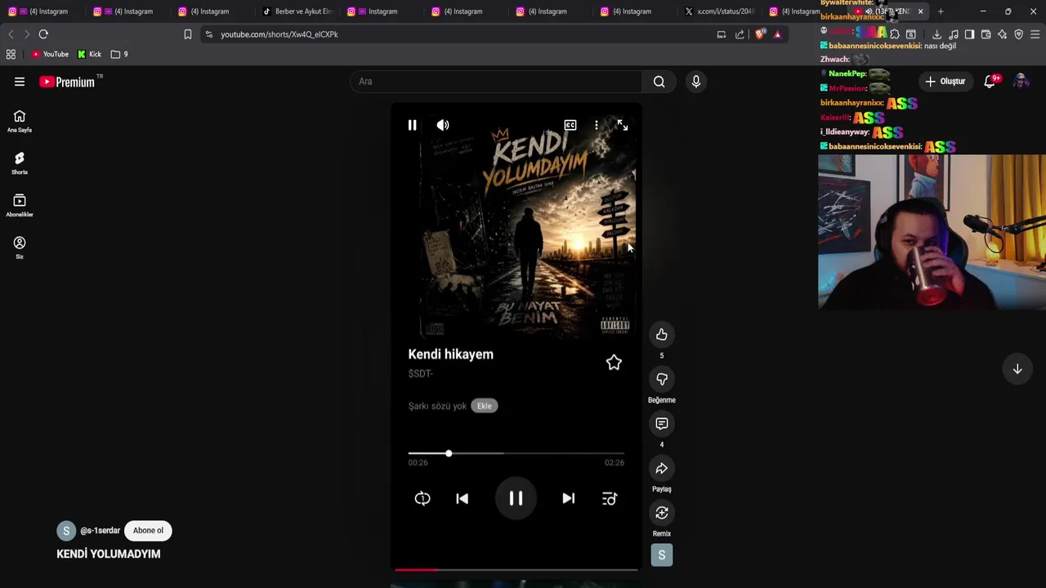Screen dimensions: 1046x588
Task: Open channel @s-1serdar
Action: 100,531
